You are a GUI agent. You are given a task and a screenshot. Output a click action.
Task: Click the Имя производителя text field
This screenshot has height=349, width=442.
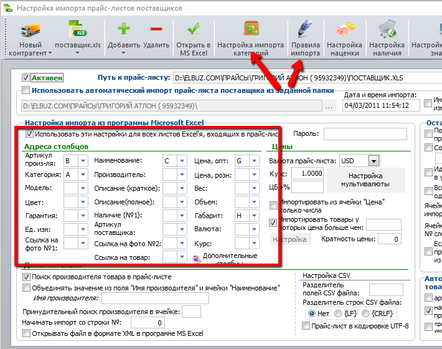(155, 299)
